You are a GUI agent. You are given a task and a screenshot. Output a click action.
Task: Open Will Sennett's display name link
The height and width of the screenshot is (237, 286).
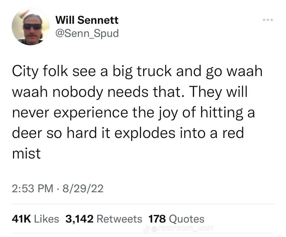87,20
